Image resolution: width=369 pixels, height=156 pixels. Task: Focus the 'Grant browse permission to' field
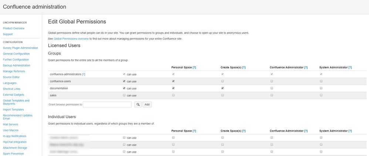(107, 105)
